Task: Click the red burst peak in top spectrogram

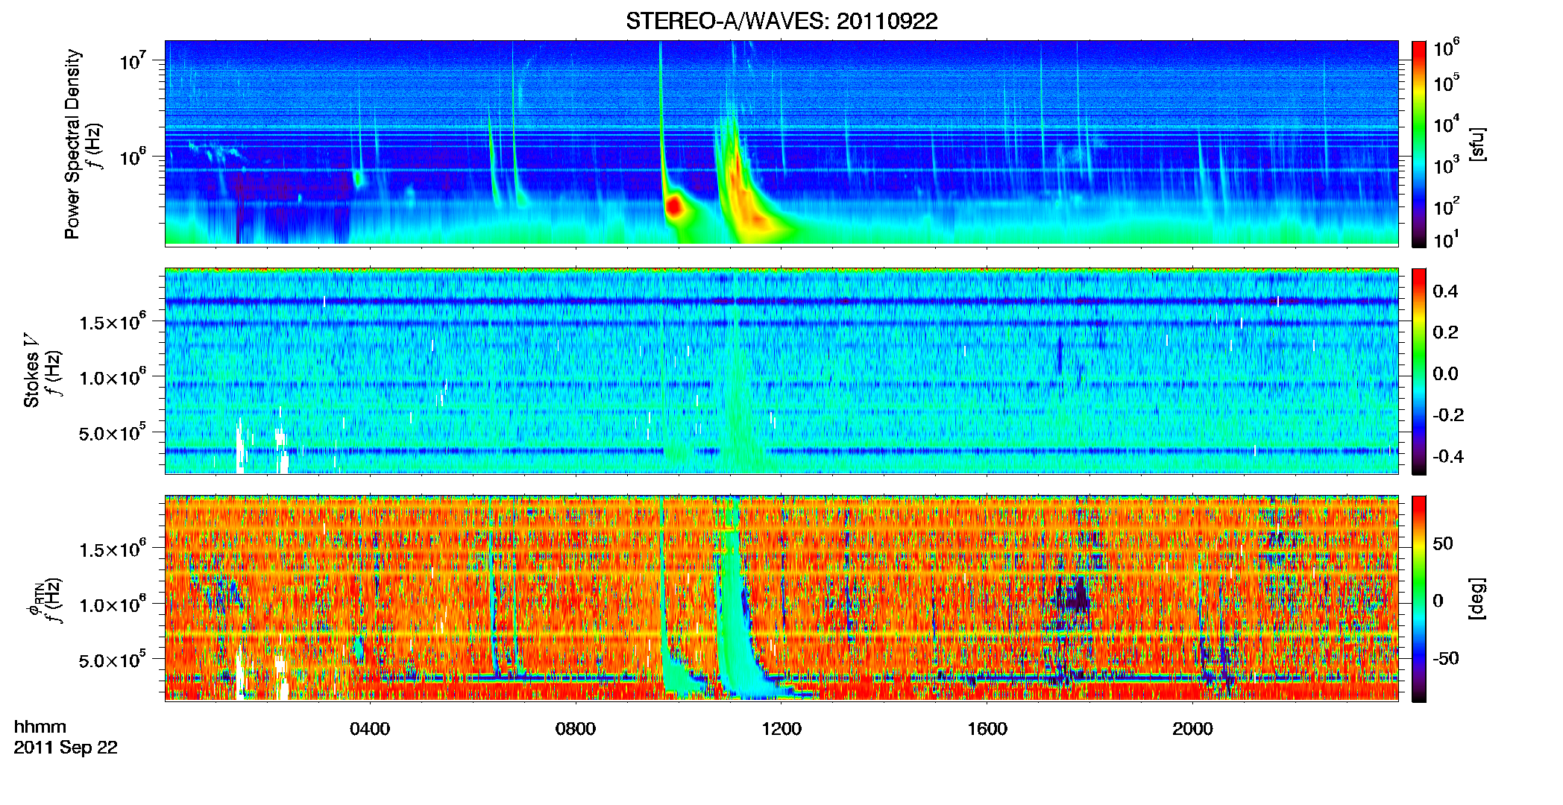Action: [674, 206]
